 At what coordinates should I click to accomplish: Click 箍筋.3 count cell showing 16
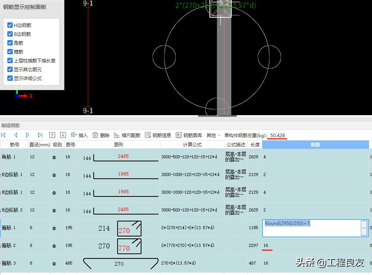(x=316, y=263)
